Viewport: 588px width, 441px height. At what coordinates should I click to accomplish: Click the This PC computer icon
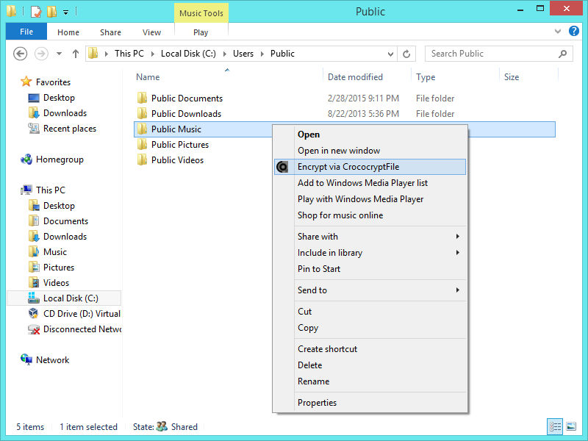click(x=26, y=190)
